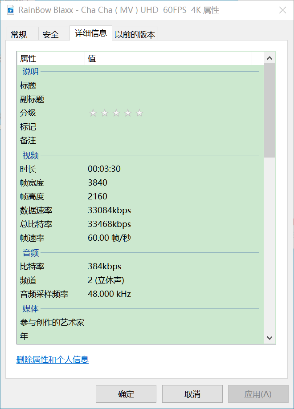The height and width of the screenshot is (409, 294).
Task: Select the 备注 property row
Action: (x=140, y=141)
